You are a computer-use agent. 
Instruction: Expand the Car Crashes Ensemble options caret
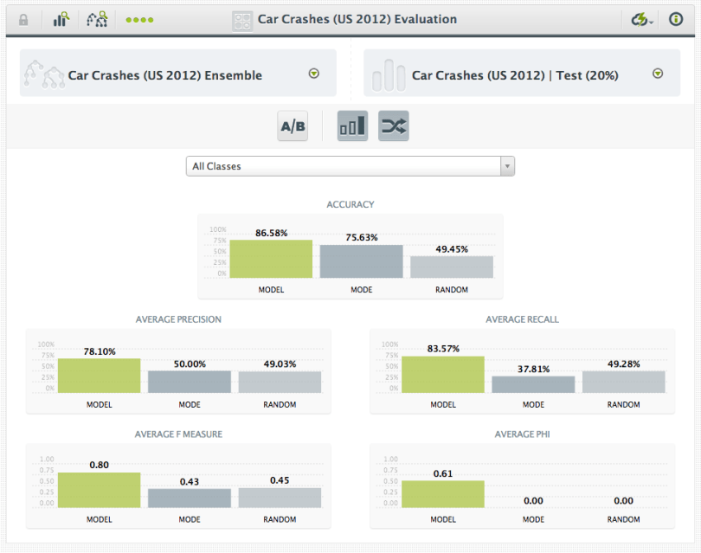point(314,74)
